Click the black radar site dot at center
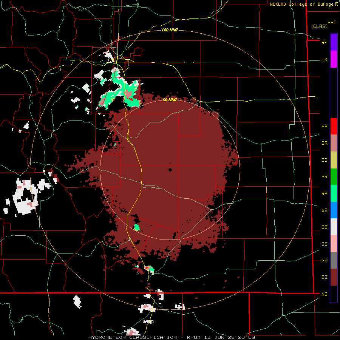The image size is (340, 340). click(170, 170)
